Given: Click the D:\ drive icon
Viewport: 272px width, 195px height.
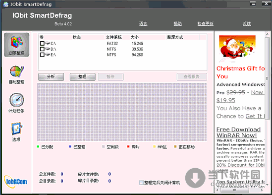Looking at the screenshot, I should point(48,49).
